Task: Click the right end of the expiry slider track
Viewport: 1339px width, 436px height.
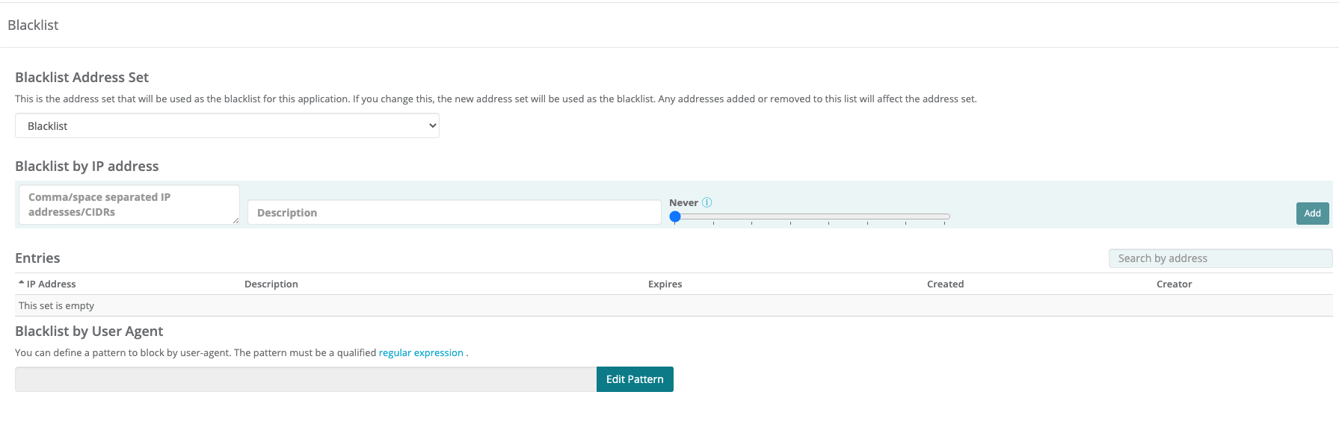Action: [946, 217]
